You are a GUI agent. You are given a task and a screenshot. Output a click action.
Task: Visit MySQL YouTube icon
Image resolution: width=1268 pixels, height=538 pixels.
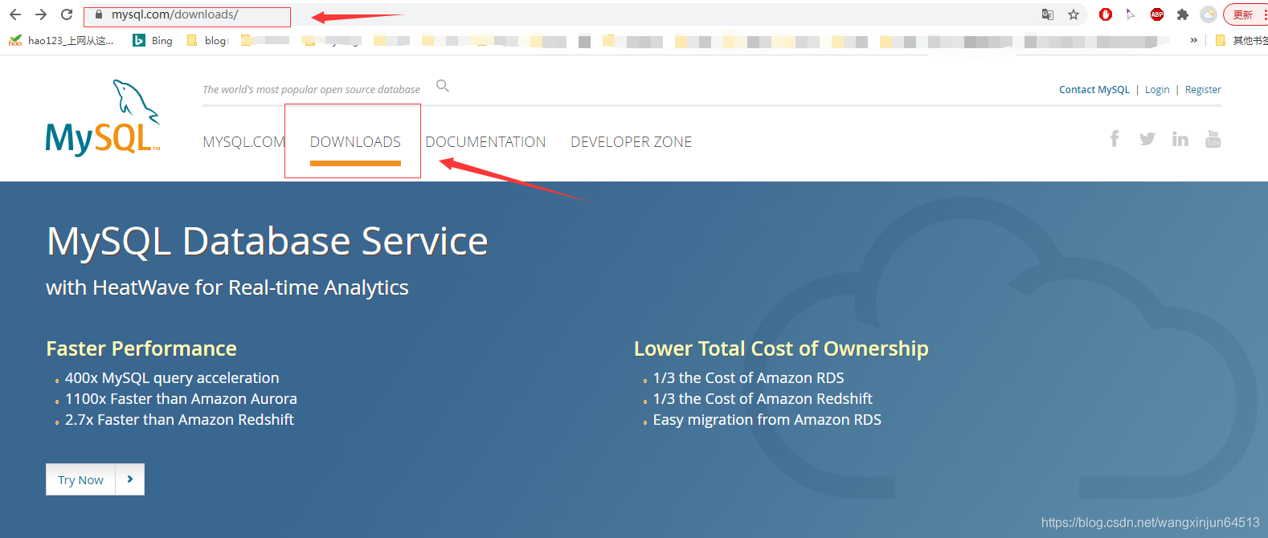coord(1213,139)
